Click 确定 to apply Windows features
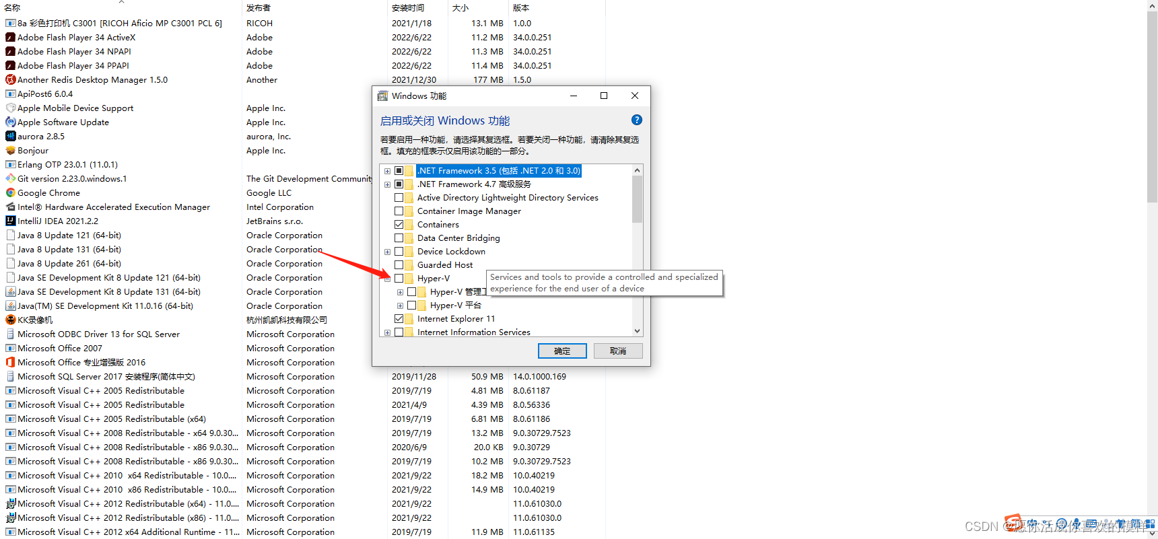1158x539 pixels. click(x=562, y=351)
